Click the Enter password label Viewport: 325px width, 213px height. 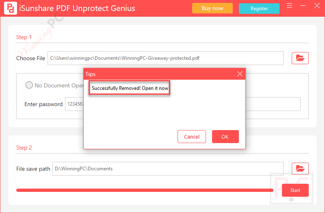[43, 104]
